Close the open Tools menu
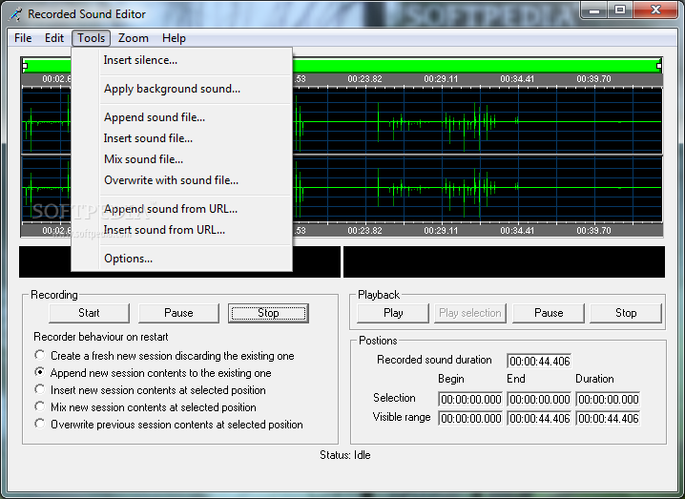The image size is (685, 499). [x=91, y=38]
